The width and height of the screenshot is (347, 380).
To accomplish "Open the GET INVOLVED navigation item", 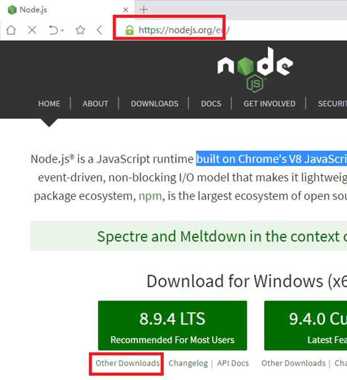I will tap(270, 104).
